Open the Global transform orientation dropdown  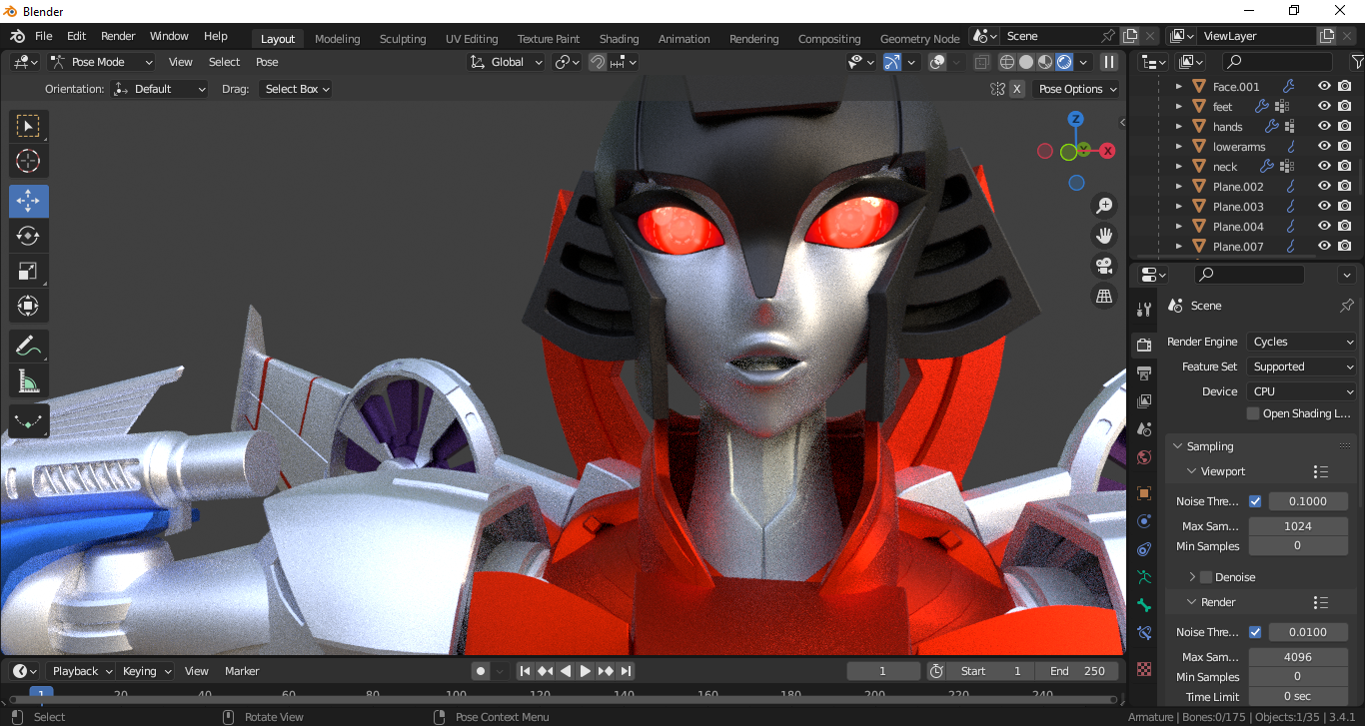point(507,62)
